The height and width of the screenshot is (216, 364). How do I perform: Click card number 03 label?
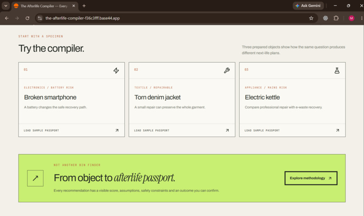click(x=246, y=69)
